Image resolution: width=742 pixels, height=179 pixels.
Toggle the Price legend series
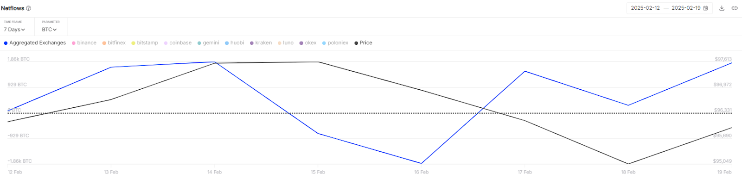pyautogui.click(x=363, y=43)
